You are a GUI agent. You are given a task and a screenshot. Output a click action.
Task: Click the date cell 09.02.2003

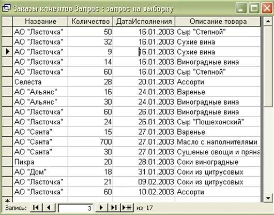tap(144, 182)
